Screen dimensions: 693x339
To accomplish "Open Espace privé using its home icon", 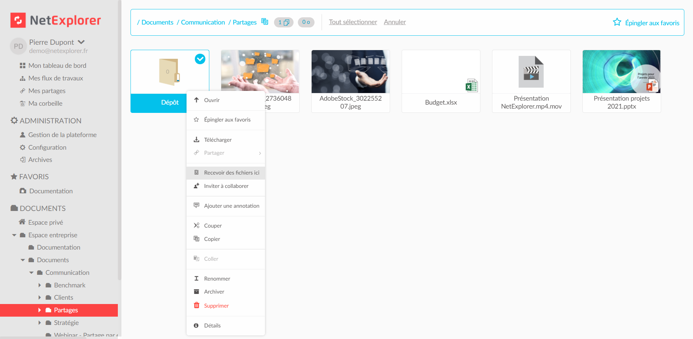I will 22,222.
